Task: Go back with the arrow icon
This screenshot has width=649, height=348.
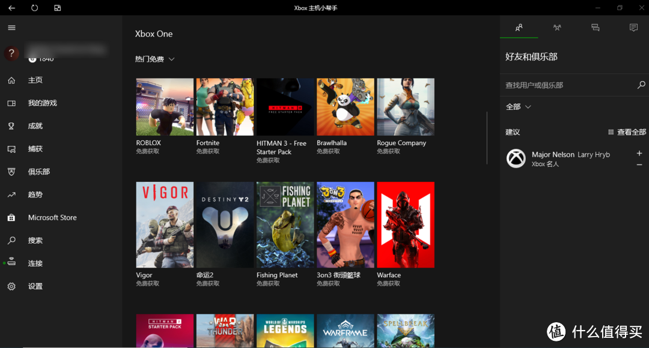Action: click(11, 8)
